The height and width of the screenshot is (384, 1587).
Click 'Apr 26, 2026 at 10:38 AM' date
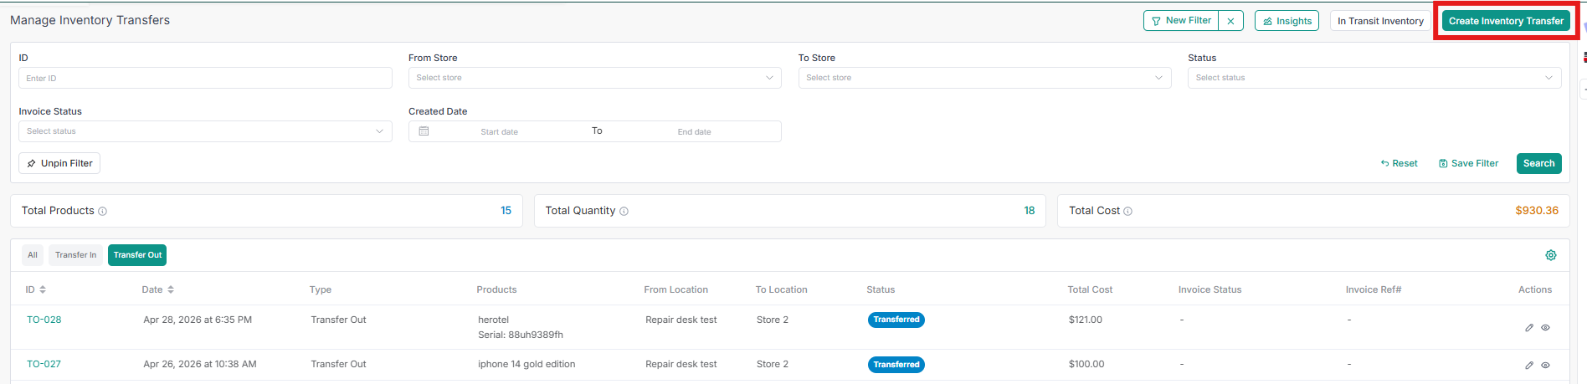[x=200, y=364]
